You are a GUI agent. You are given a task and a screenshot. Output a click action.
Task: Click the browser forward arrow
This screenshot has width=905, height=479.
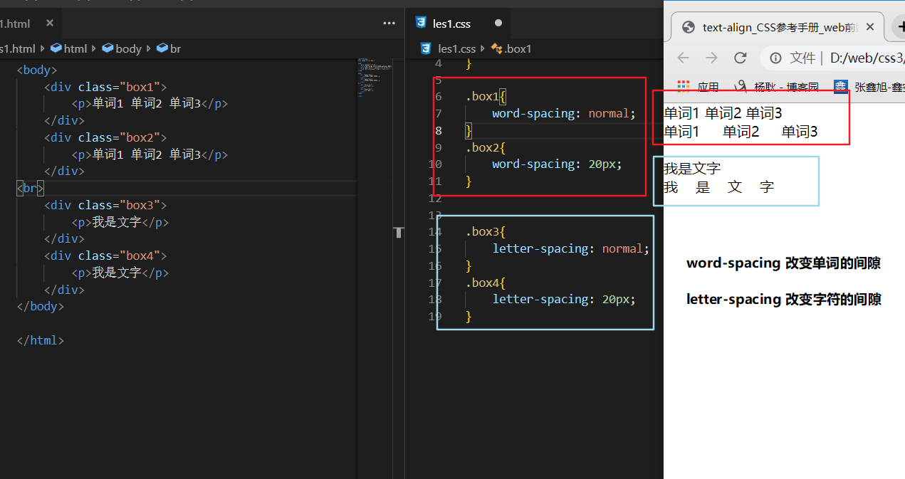pos(711,58)
